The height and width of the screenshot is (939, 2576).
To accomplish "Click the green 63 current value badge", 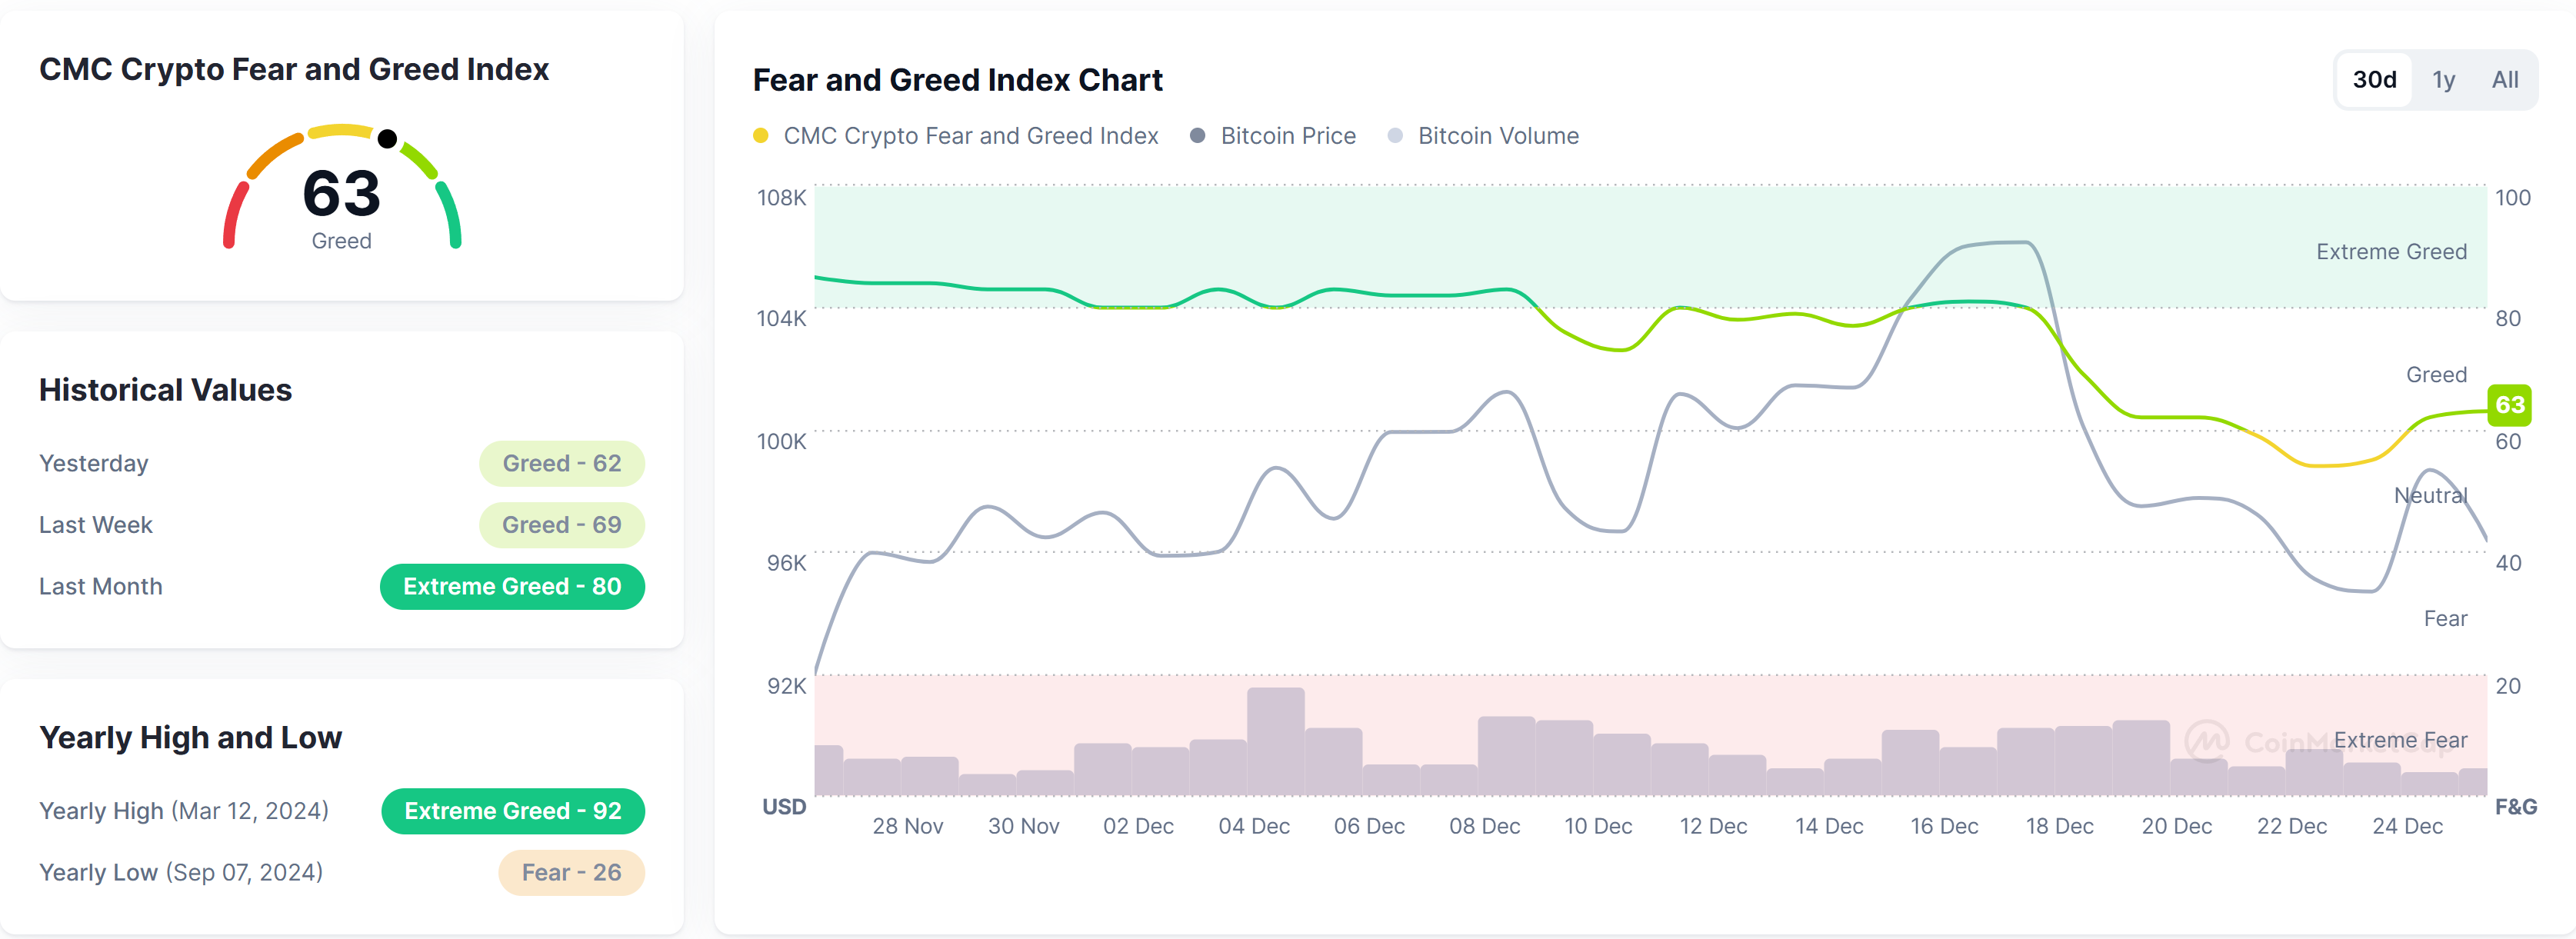I will (2509, 405).
